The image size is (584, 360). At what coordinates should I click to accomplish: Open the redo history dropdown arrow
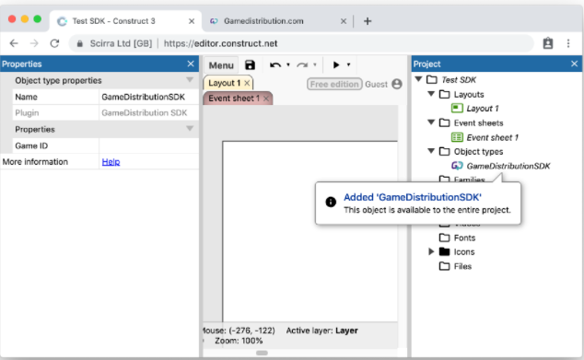(315, 65)
